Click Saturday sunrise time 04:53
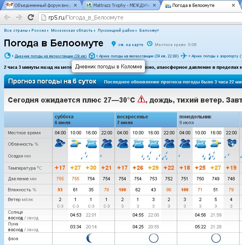 76,215
